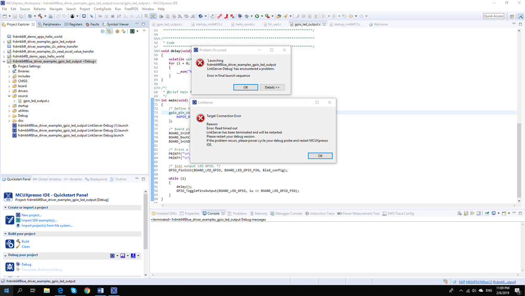Expand the drivers folder

pos(9,91)
